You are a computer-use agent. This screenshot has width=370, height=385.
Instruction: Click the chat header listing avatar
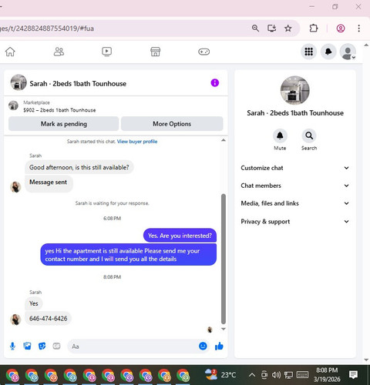coord(18,82)
